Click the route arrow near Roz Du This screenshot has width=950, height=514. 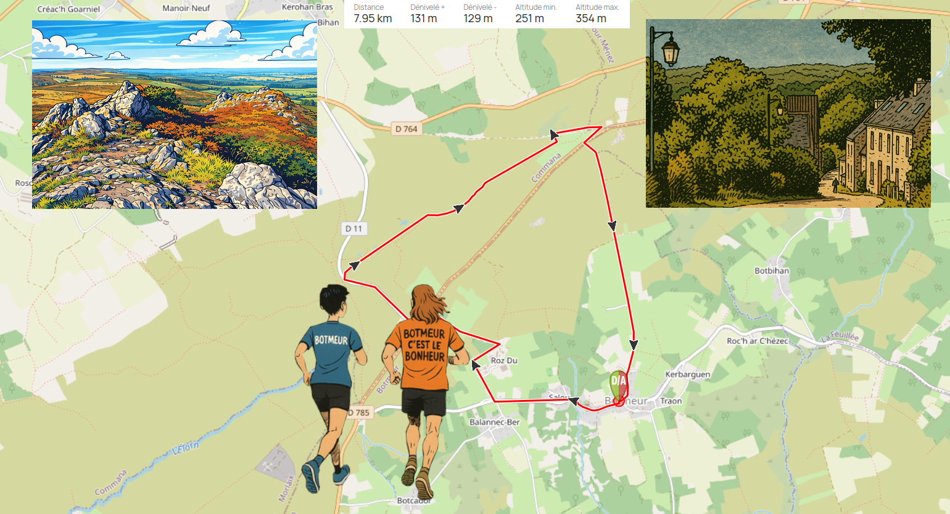[x=476, y=365]
